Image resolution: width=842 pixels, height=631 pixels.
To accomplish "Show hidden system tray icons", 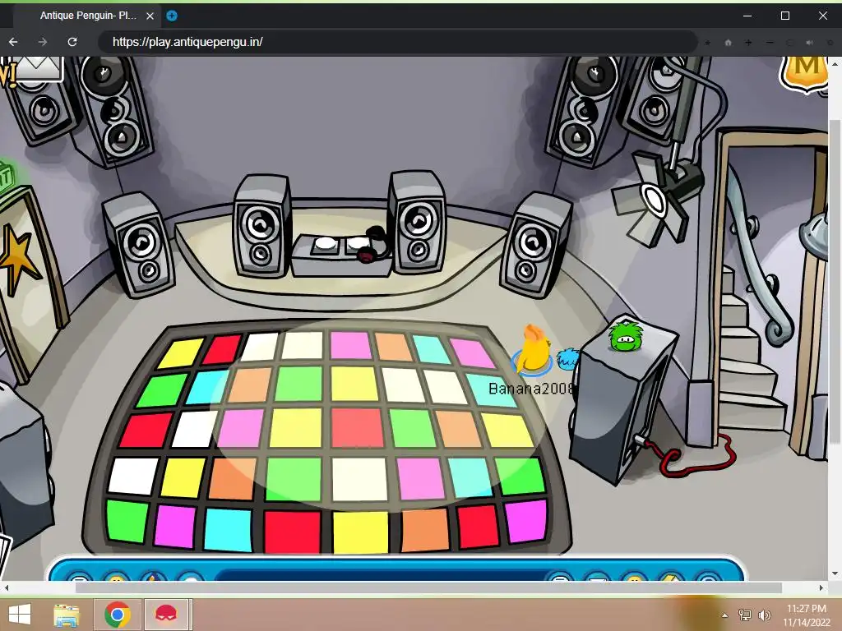I will click(x=725, y=615).
